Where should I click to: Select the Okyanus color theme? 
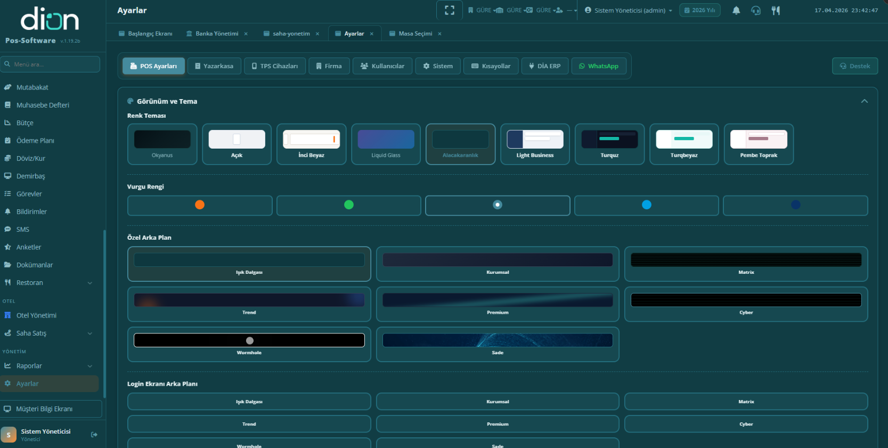[x=162, y=144]
